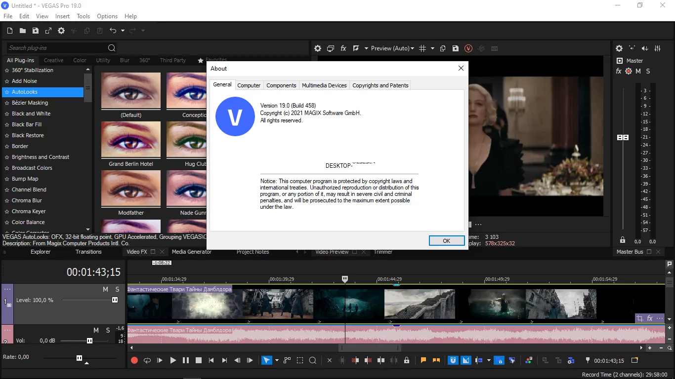Viewport: 675px width, 379px height.
Task: Click the playback Rate slider handle
Action: (x=79, y=358)
